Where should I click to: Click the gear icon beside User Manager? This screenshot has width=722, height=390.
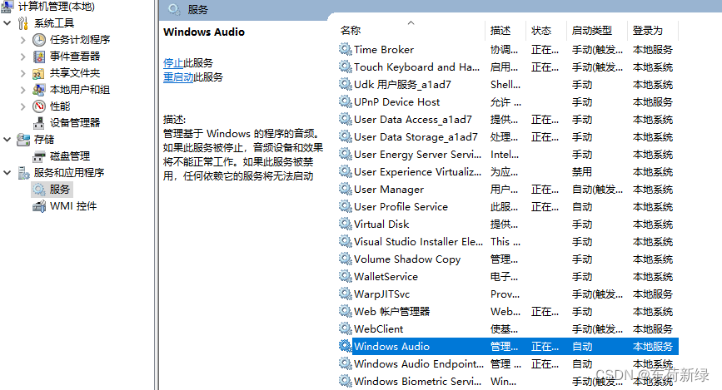[x=346, y=189]
